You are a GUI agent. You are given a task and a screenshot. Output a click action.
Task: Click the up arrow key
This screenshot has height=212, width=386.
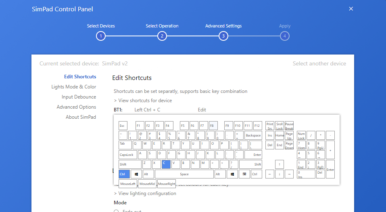pos(280,164)
